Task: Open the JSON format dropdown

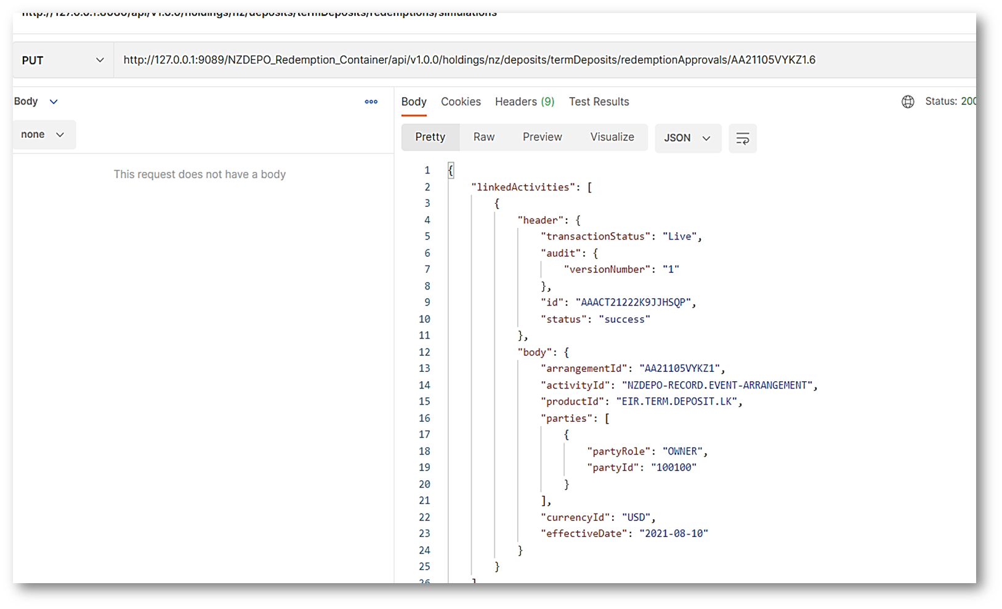Action: (687, 138)
